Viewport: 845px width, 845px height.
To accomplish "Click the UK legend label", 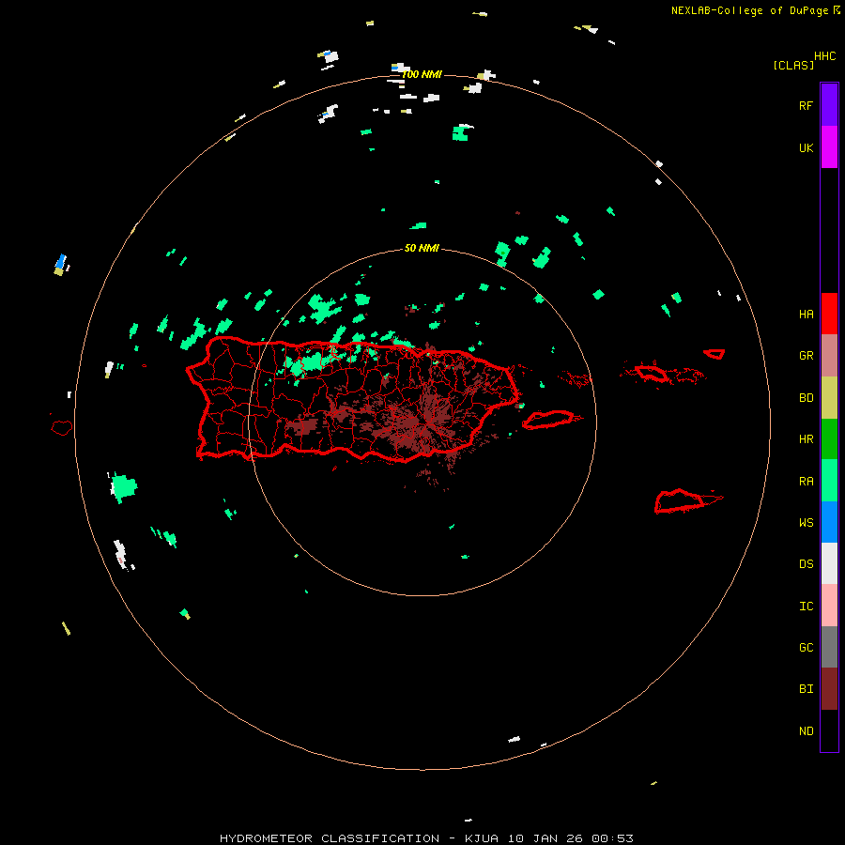I will [806, 147].
